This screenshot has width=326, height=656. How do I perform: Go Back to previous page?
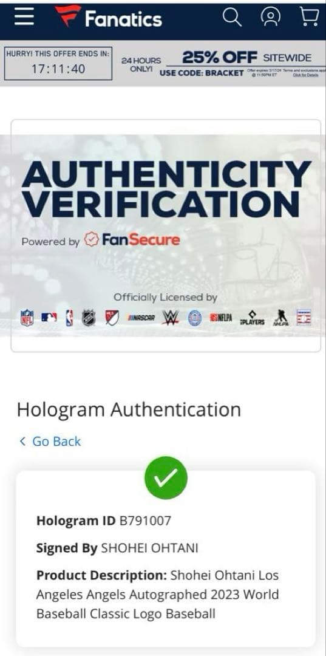(x=50, y=442)
